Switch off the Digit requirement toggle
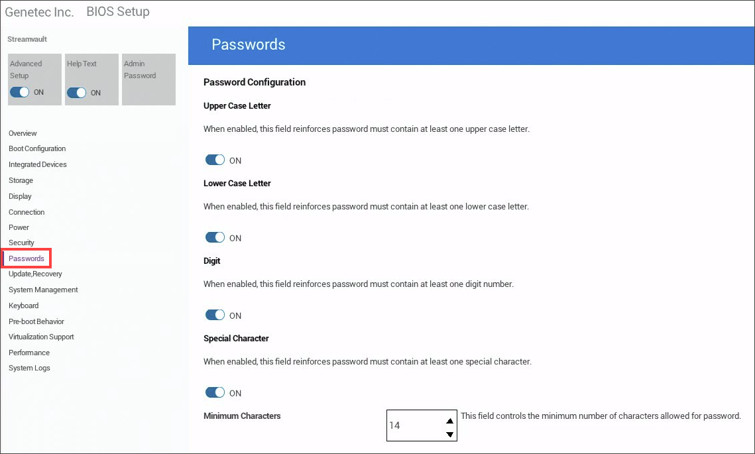The image size is (755, 454). [215, 315]
